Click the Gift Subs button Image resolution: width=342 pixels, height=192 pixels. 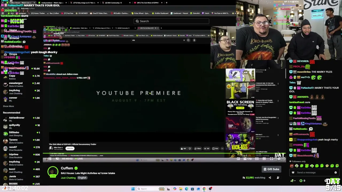tap(271, 169)
